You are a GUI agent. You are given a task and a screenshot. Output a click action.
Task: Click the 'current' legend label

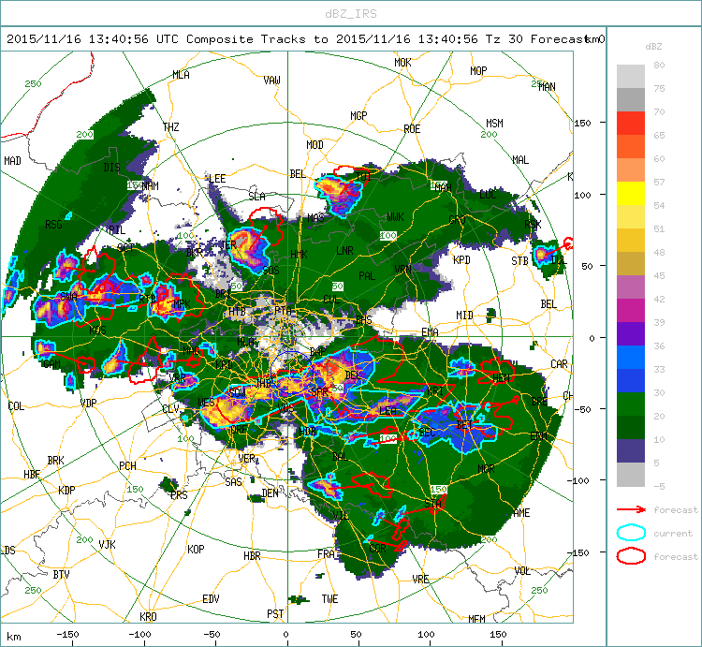pyautogui.click(x=673, y=533)
